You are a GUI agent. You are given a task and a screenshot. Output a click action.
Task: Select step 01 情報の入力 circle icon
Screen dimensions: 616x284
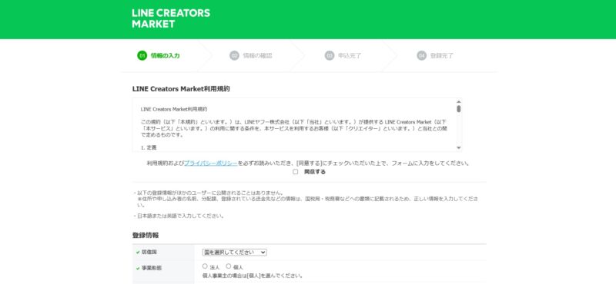[142, 55]
